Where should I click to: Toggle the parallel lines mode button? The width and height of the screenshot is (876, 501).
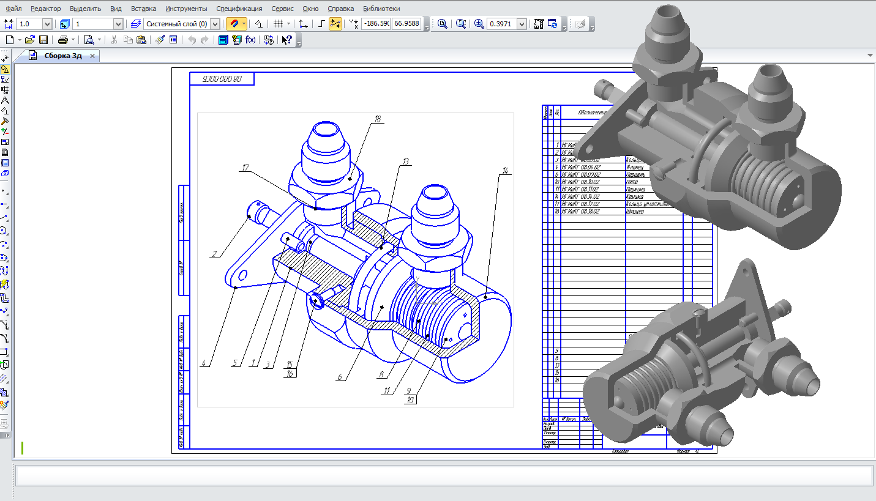[259, 24]
